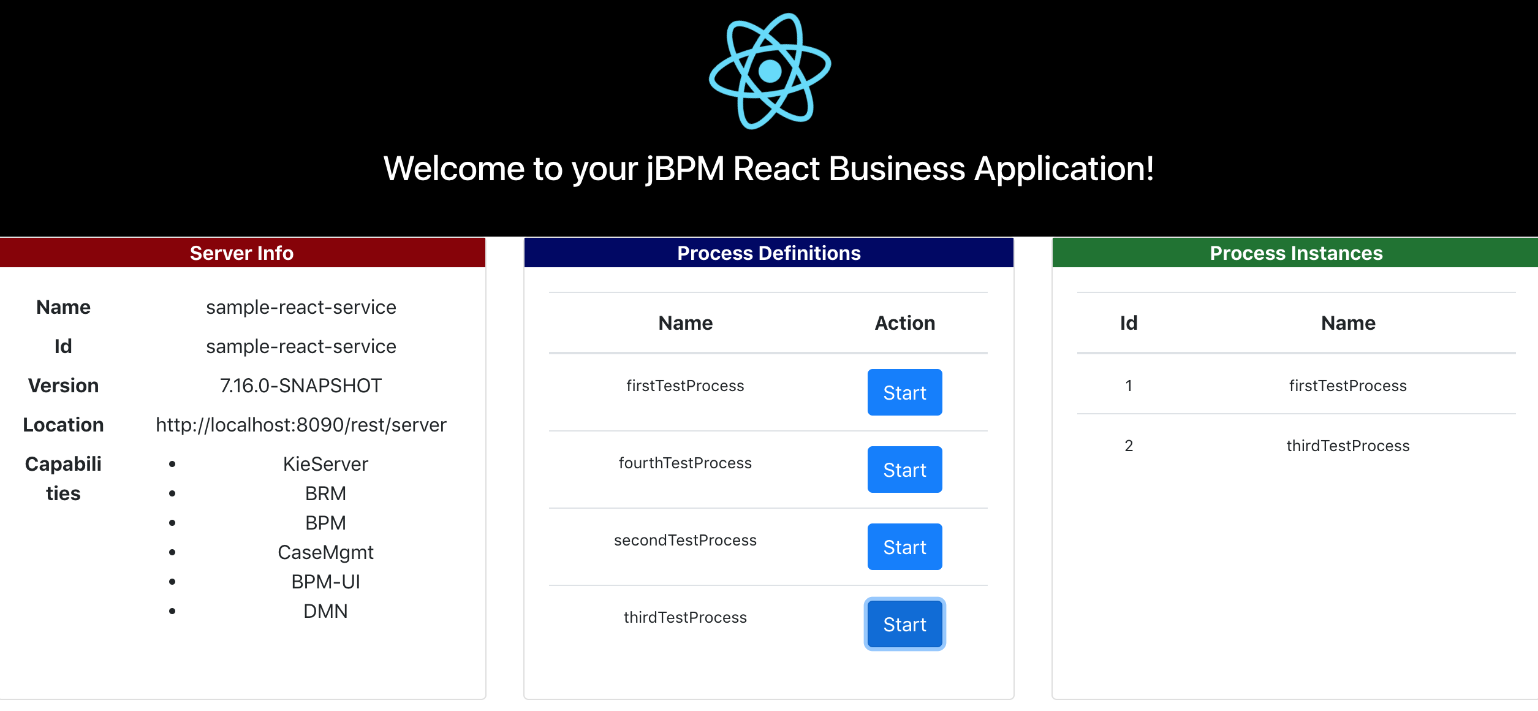This screenshot has width=1538, height=711.
Task: Select thirdTestProcess in Process Instances
Action: [1347, 446]
